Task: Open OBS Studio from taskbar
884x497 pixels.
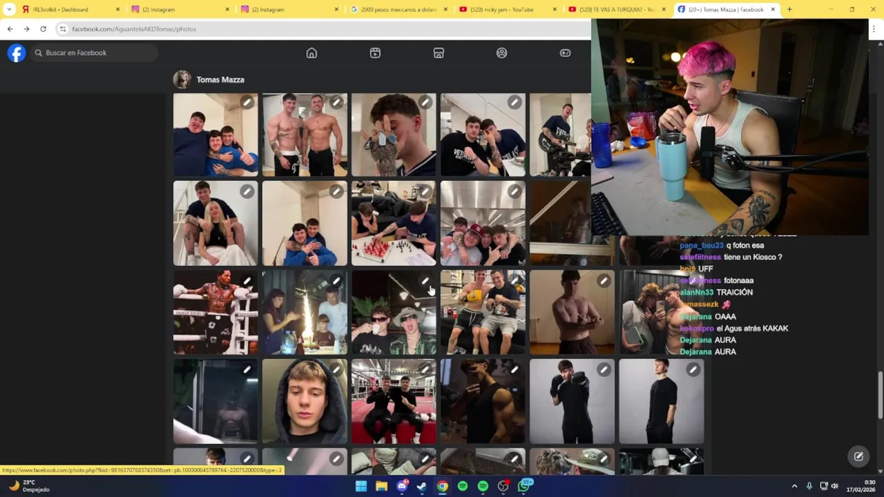Action: [503, 486]
